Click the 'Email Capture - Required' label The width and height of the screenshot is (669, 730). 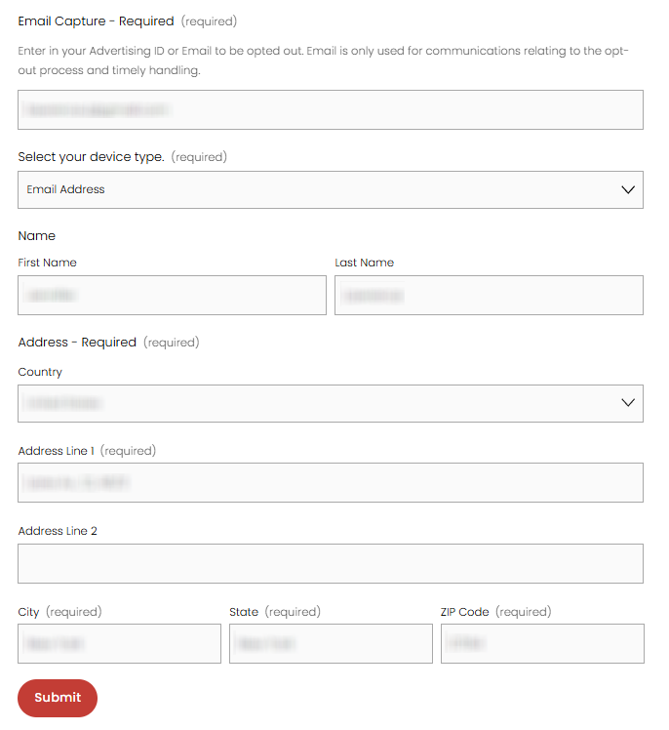click(x=96, y=21)
